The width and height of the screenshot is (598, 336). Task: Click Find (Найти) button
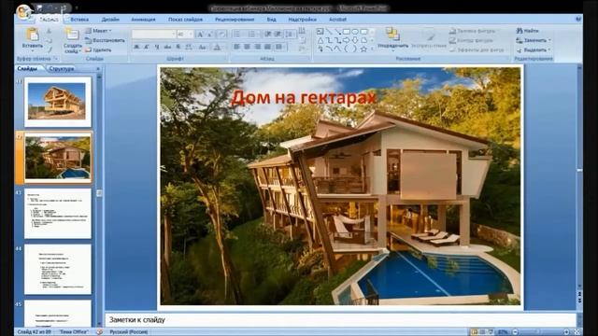[x=527, y=31]
